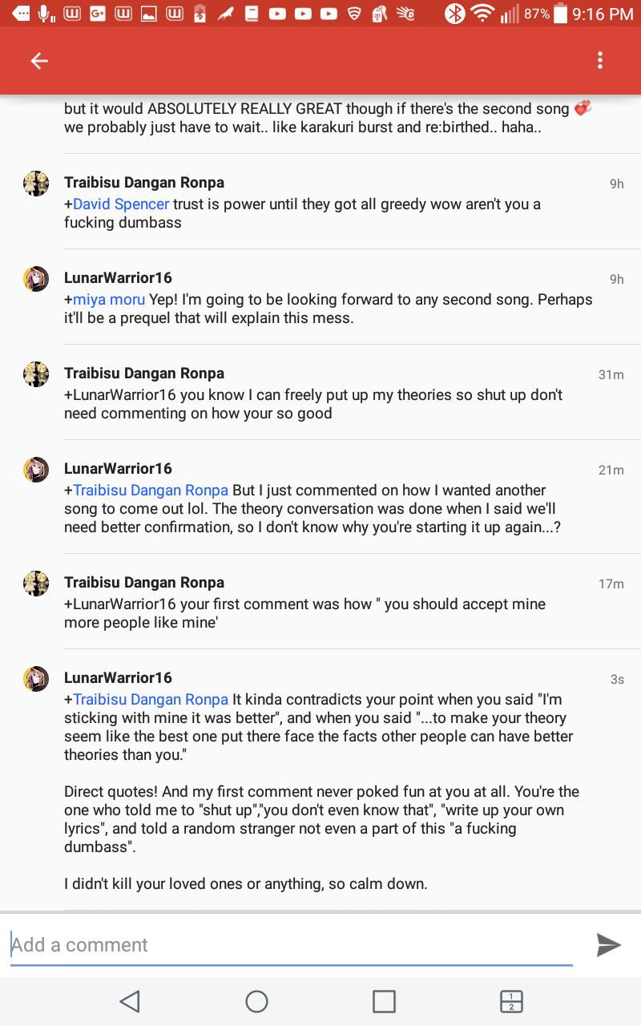Tap the back arrow in the red header

(39, 61)
